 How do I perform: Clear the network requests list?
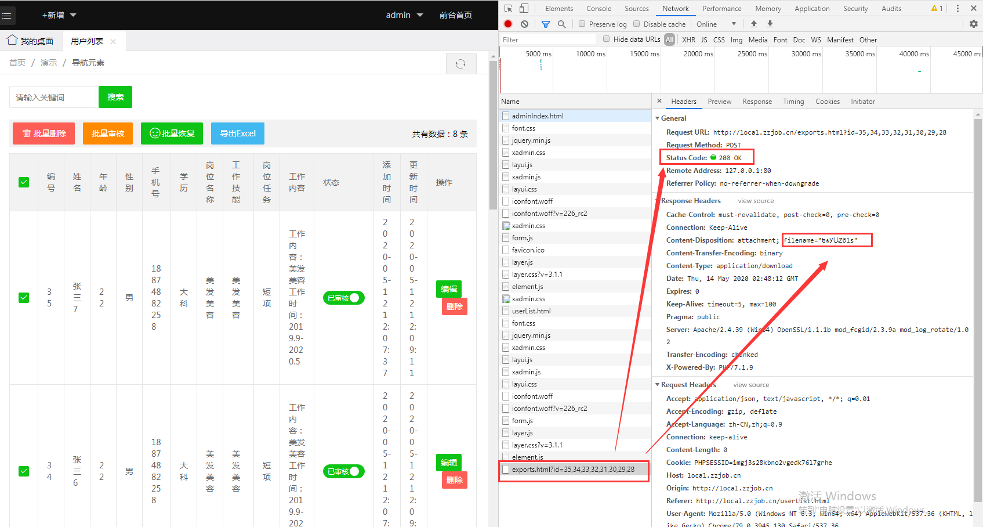click(x=524, y=24)
